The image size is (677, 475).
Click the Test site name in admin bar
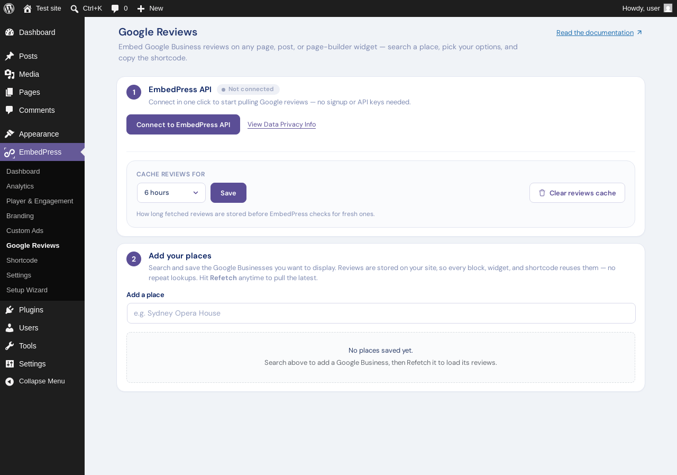49,8
